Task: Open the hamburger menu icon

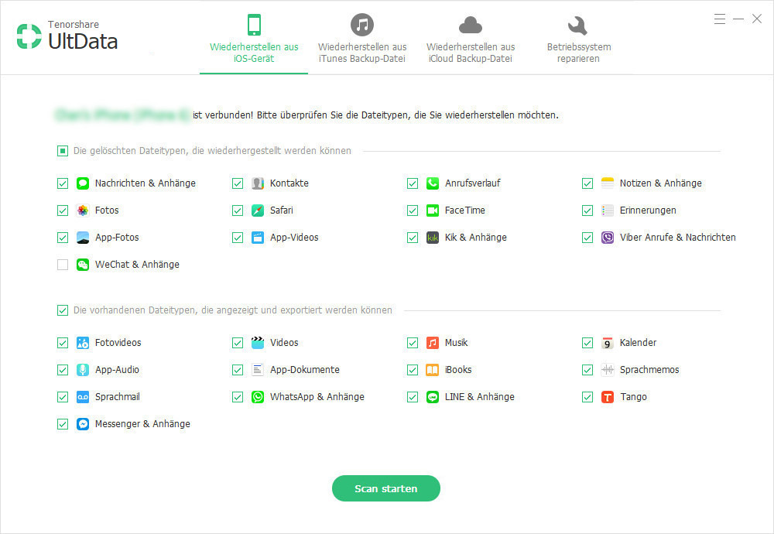Action: pos(720,19)
